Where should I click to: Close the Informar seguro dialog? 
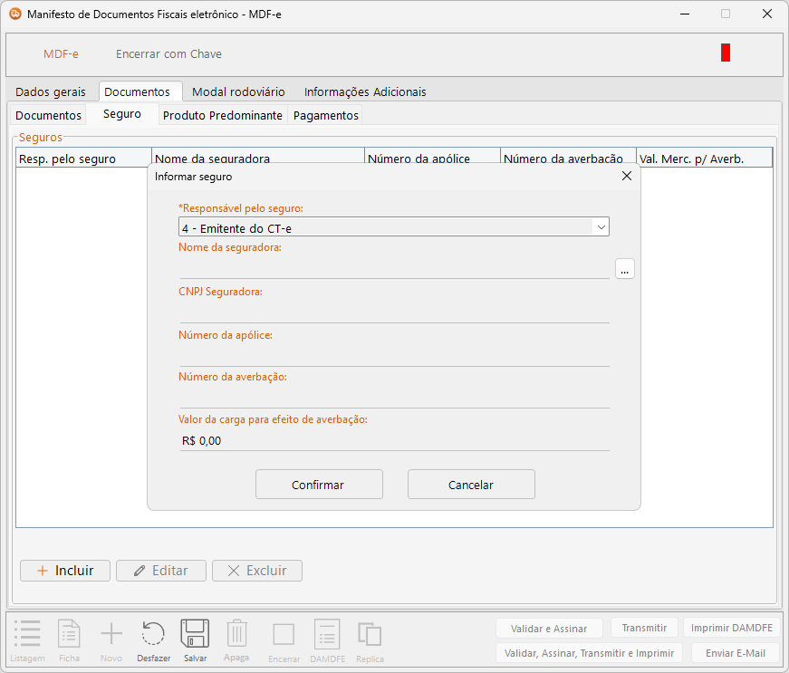click(x=626, y=177)
